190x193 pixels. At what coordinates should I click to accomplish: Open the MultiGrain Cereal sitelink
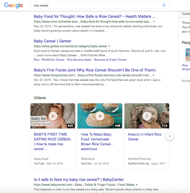coord(53,60)
